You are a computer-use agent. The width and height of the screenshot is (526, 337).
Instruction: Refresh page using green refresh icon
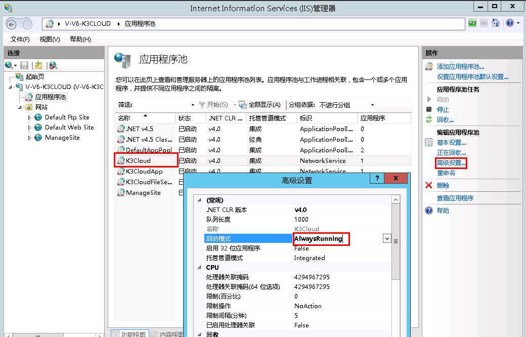pyautogui.click(x=472, y=23)
